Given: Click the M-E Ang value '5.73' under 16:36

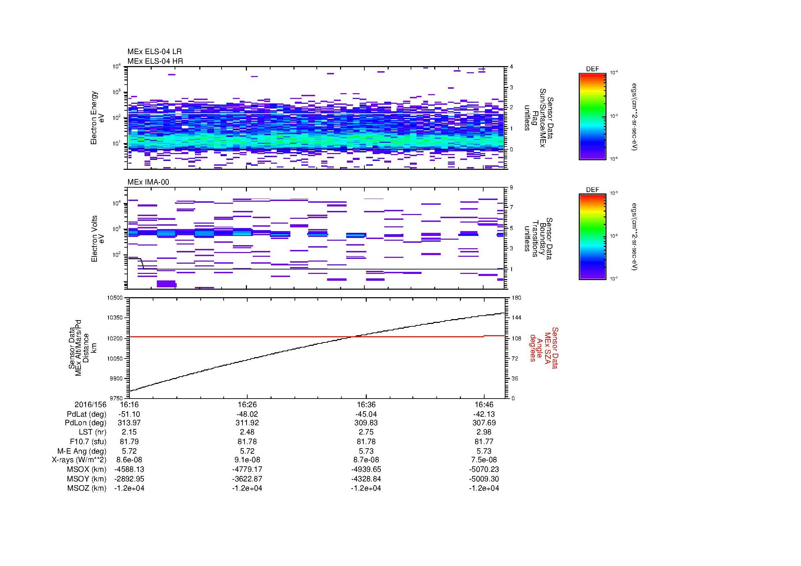Looking at the screenshot, I should click(x=366, y=451).
